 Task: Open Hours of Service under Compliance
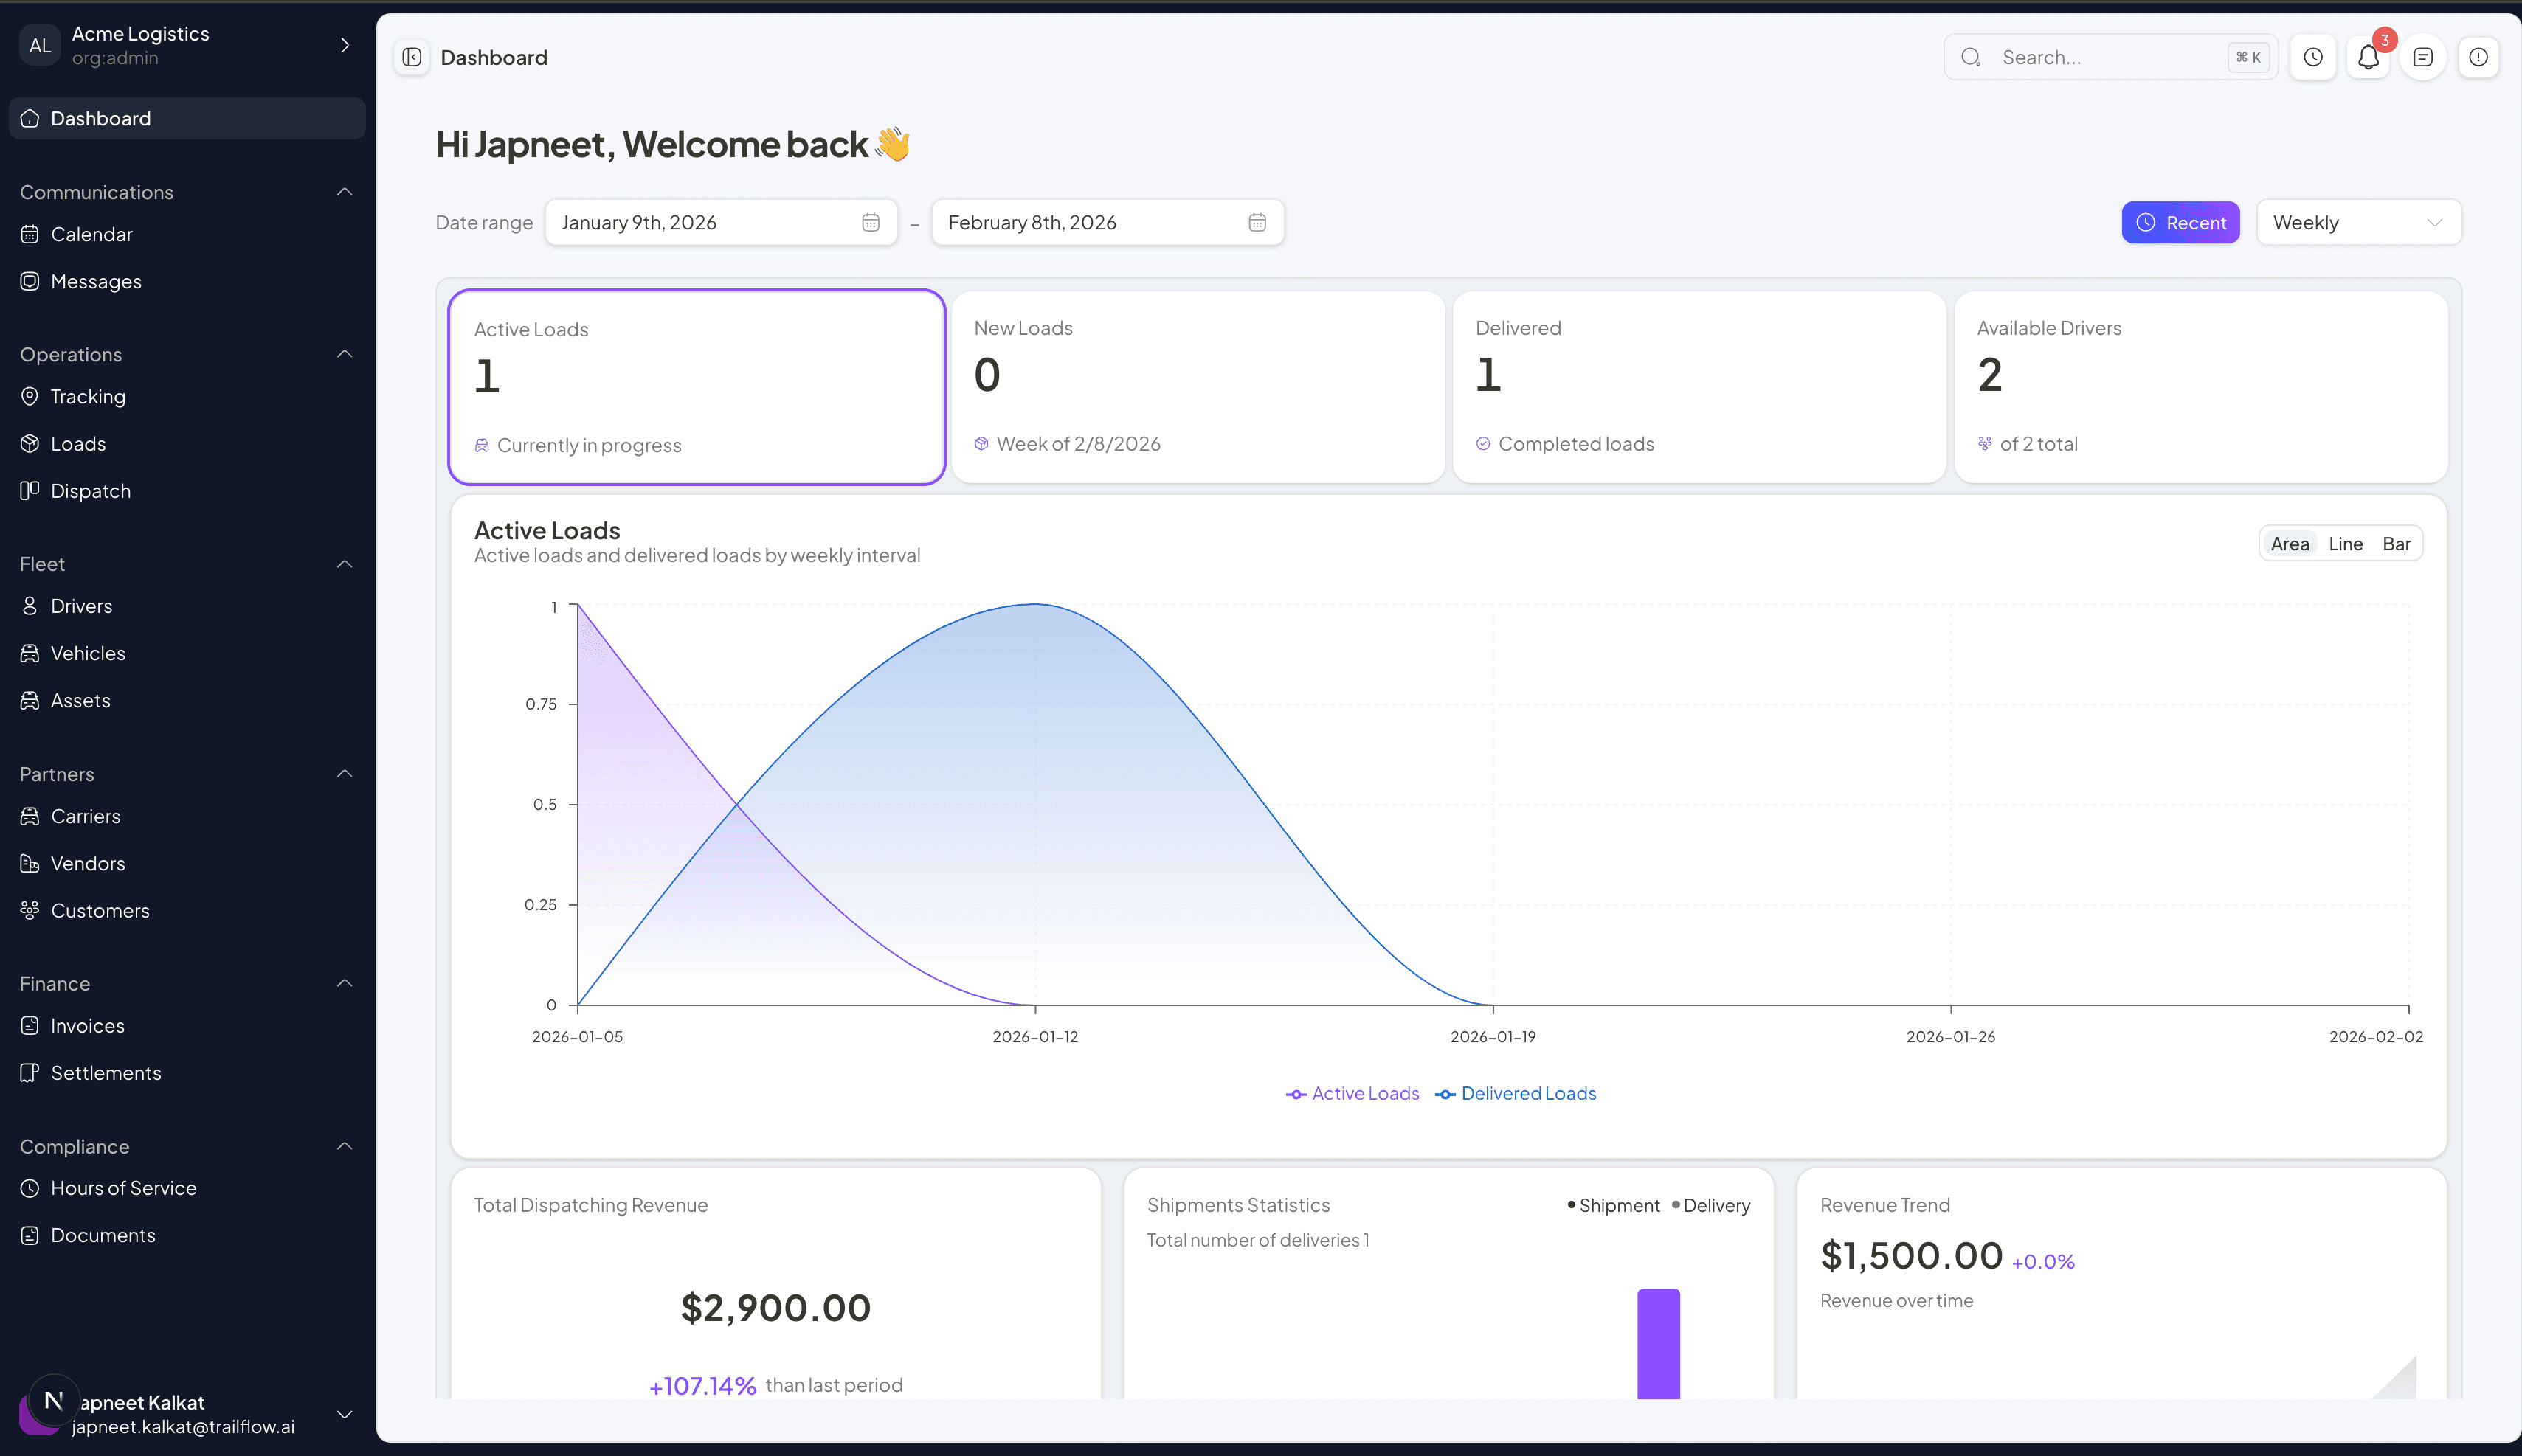124,1187
